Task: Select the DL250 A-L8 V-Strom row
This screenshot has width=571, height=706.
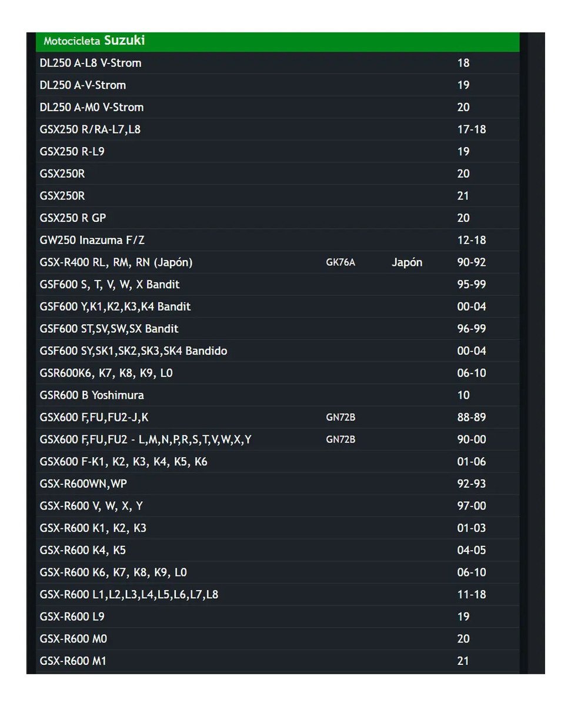Action: 278,63
